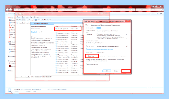
Task: Click Explorer forward navigation button
Action: tap(10, 10)
